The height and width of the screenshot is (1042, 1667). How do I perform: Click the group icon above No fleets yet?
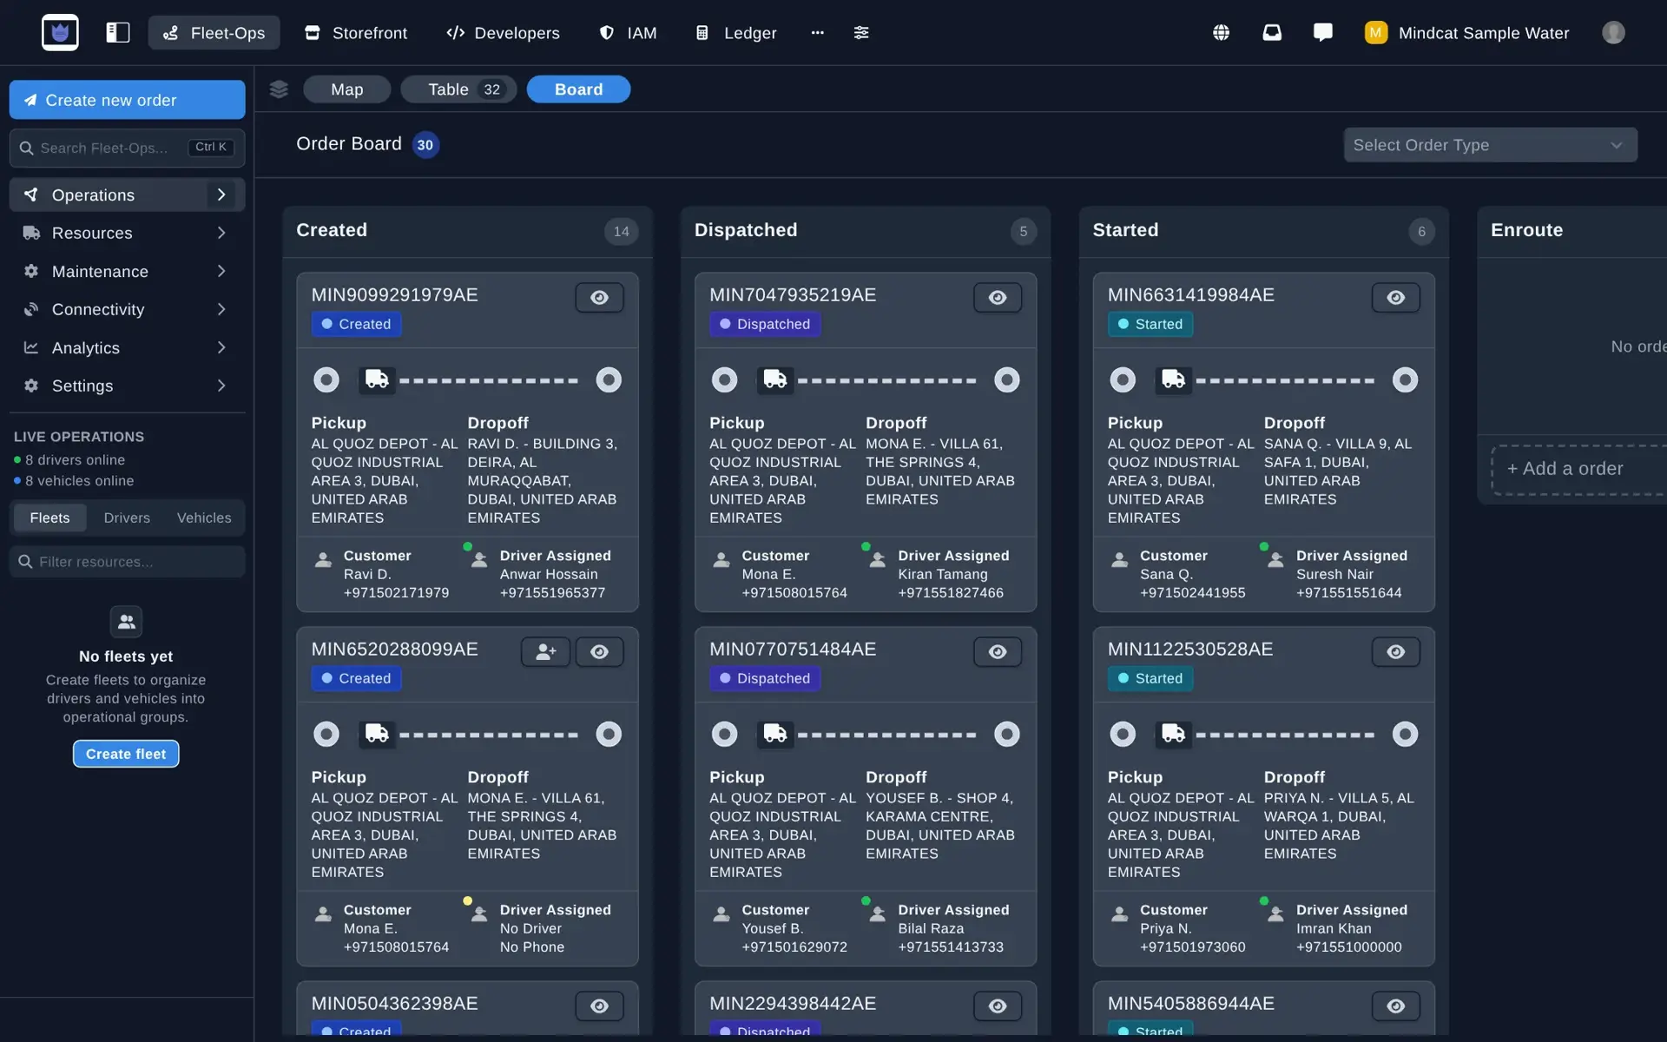coord(126,622)
